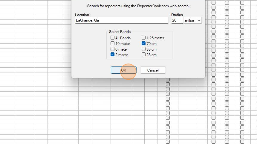Check the All Bands checkbox
This screenshot has height=144, width=257.
pos(112,38)
